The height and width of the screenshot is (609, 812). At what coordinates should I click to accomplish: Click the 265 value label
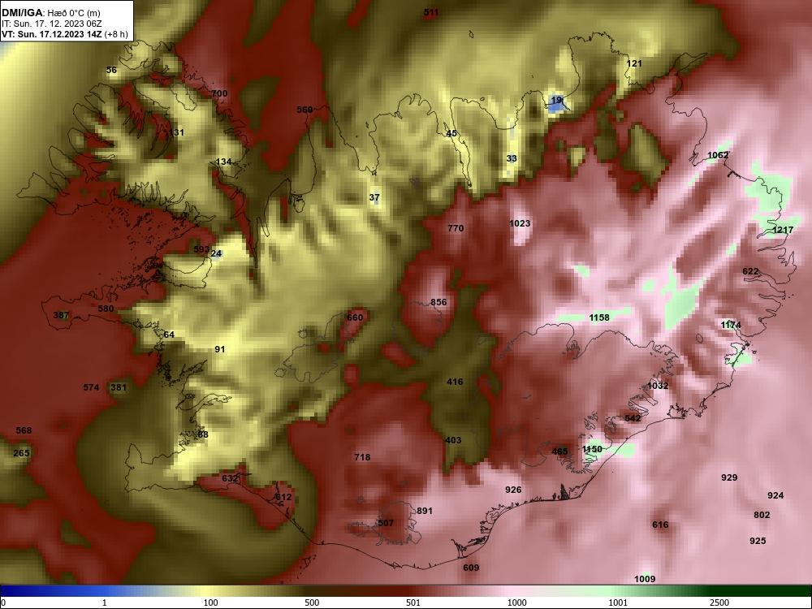pyautogui.click(x=21, y=453)
